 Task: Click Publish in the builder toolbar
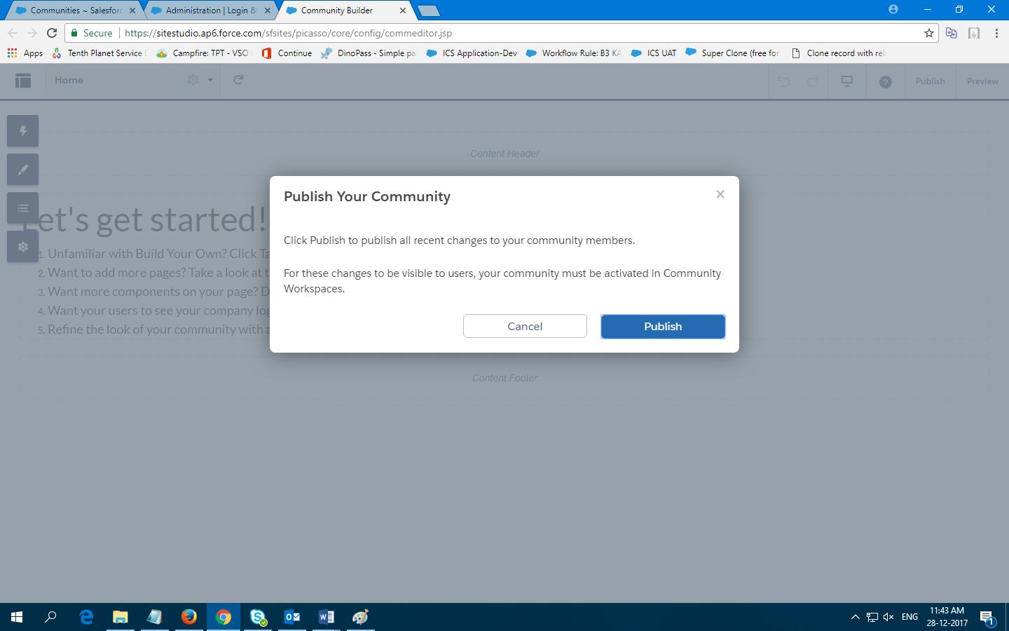[x=930, y=81]
